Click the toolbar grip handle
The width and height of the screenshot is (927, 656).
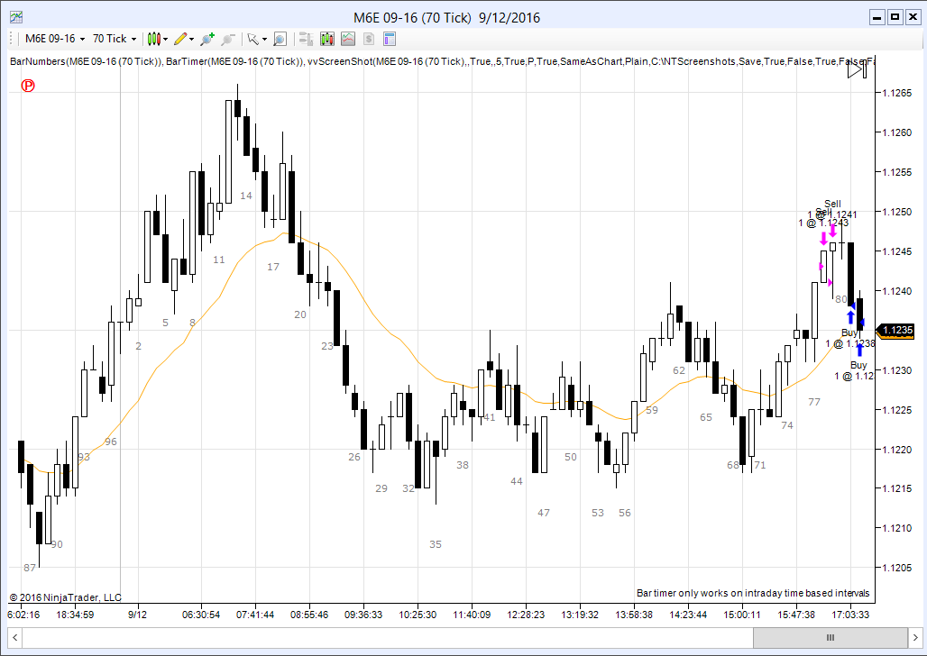11,39
